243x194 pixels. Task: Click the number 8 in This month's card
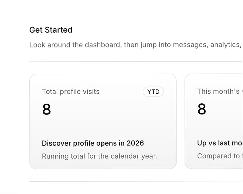202,109
